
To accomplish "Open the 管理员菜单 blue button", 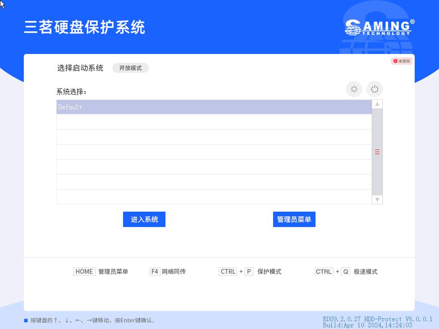I will pyautogui.click(x=294, y=219).
